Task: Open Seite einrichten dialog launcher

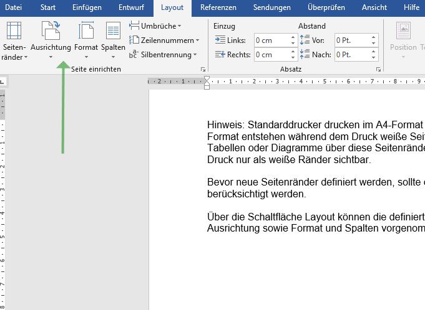Action: [203, 70]
